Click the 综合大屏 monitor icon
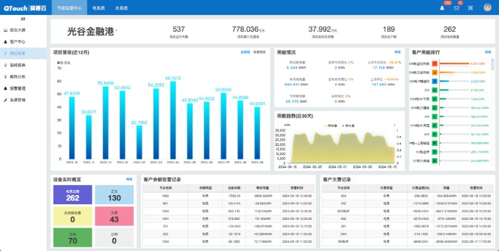 [x=6, y=30]
